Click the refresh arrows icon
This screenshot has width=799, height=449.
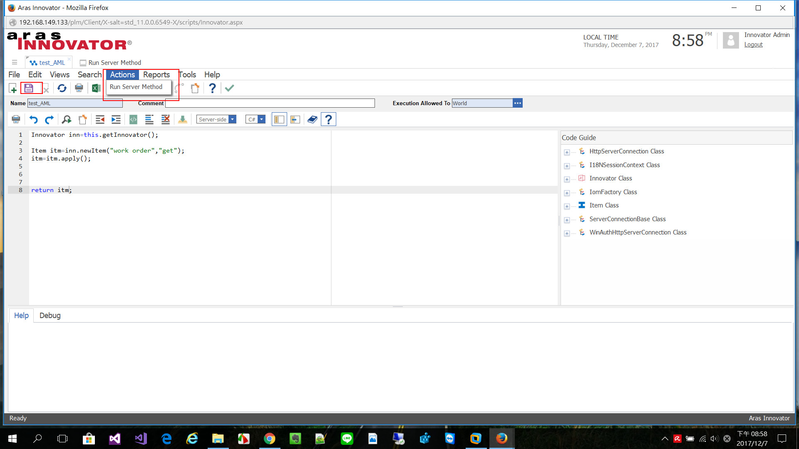[x=62, y=88]
